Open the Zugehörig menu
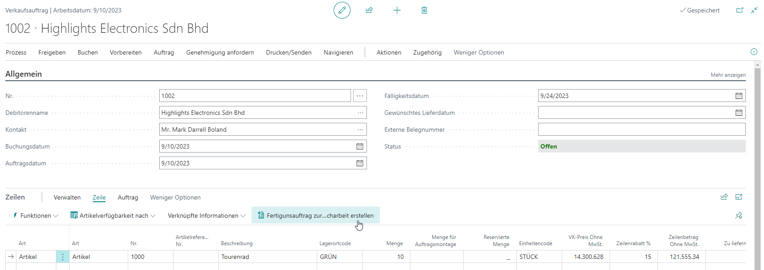This screenshot has height=270, width=764. click(x=427, y=52)
